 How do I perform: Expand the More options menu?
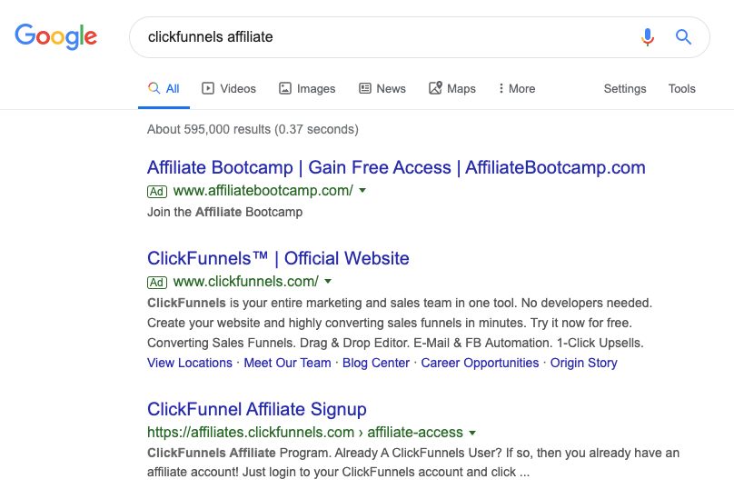pos(517,88)
